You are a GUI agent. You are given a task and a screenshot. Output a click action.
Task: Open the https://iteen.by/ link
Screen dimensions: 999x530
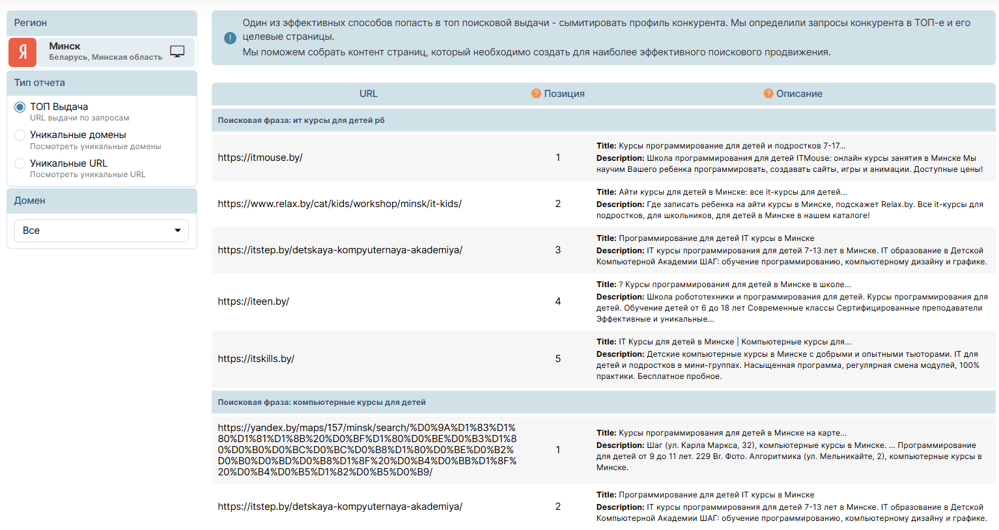coord(253,301)
